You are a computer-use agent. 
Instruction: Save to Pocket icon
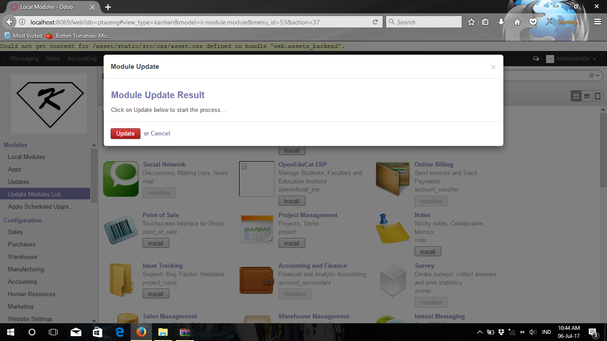pos(533,22)
